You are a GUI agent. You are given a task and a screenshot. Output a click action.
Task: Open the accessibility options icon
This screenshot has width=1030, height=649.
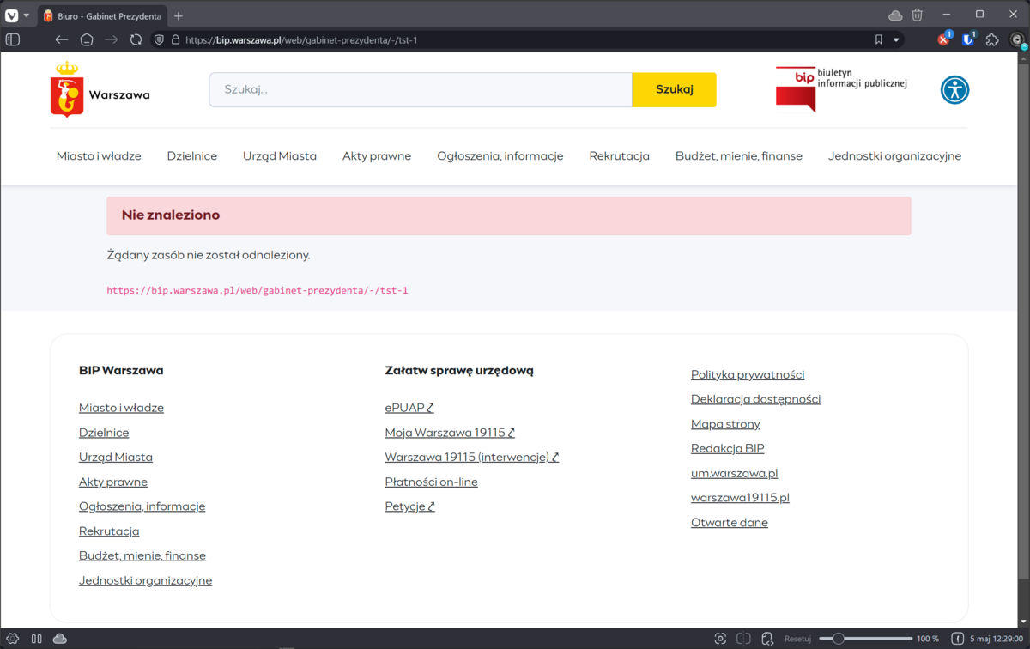(954, 90)
